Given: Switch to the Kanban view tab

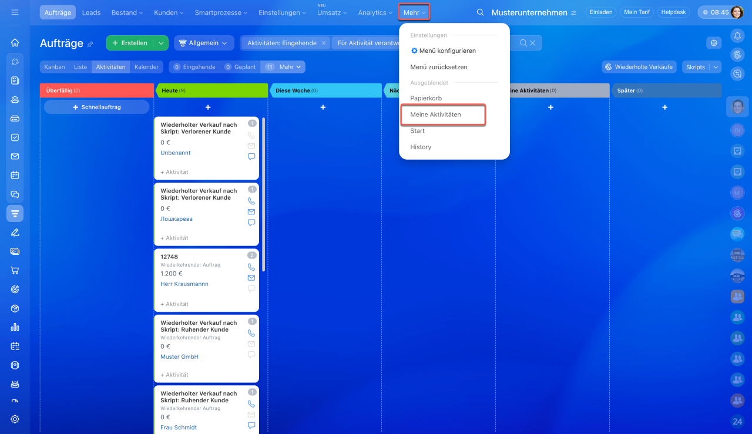Looking at the screenshot, I should (55, 67).
